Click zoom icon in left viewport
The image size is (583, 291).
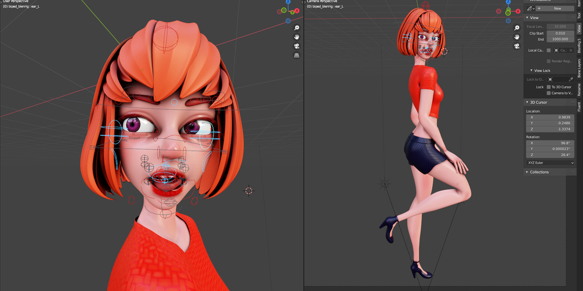tap(296, 28)
